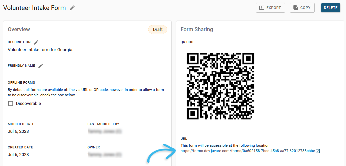
Task: Click the Modified Date value
Action: (x=18, y=131)
